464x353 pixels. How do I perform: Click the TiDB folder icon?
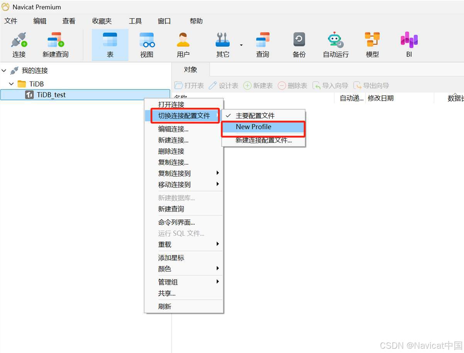[x=22, y=84]
